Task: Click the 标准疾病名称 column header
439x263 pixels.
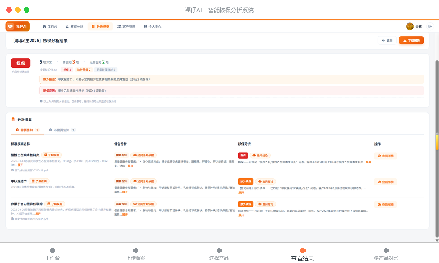Action: 21,144
